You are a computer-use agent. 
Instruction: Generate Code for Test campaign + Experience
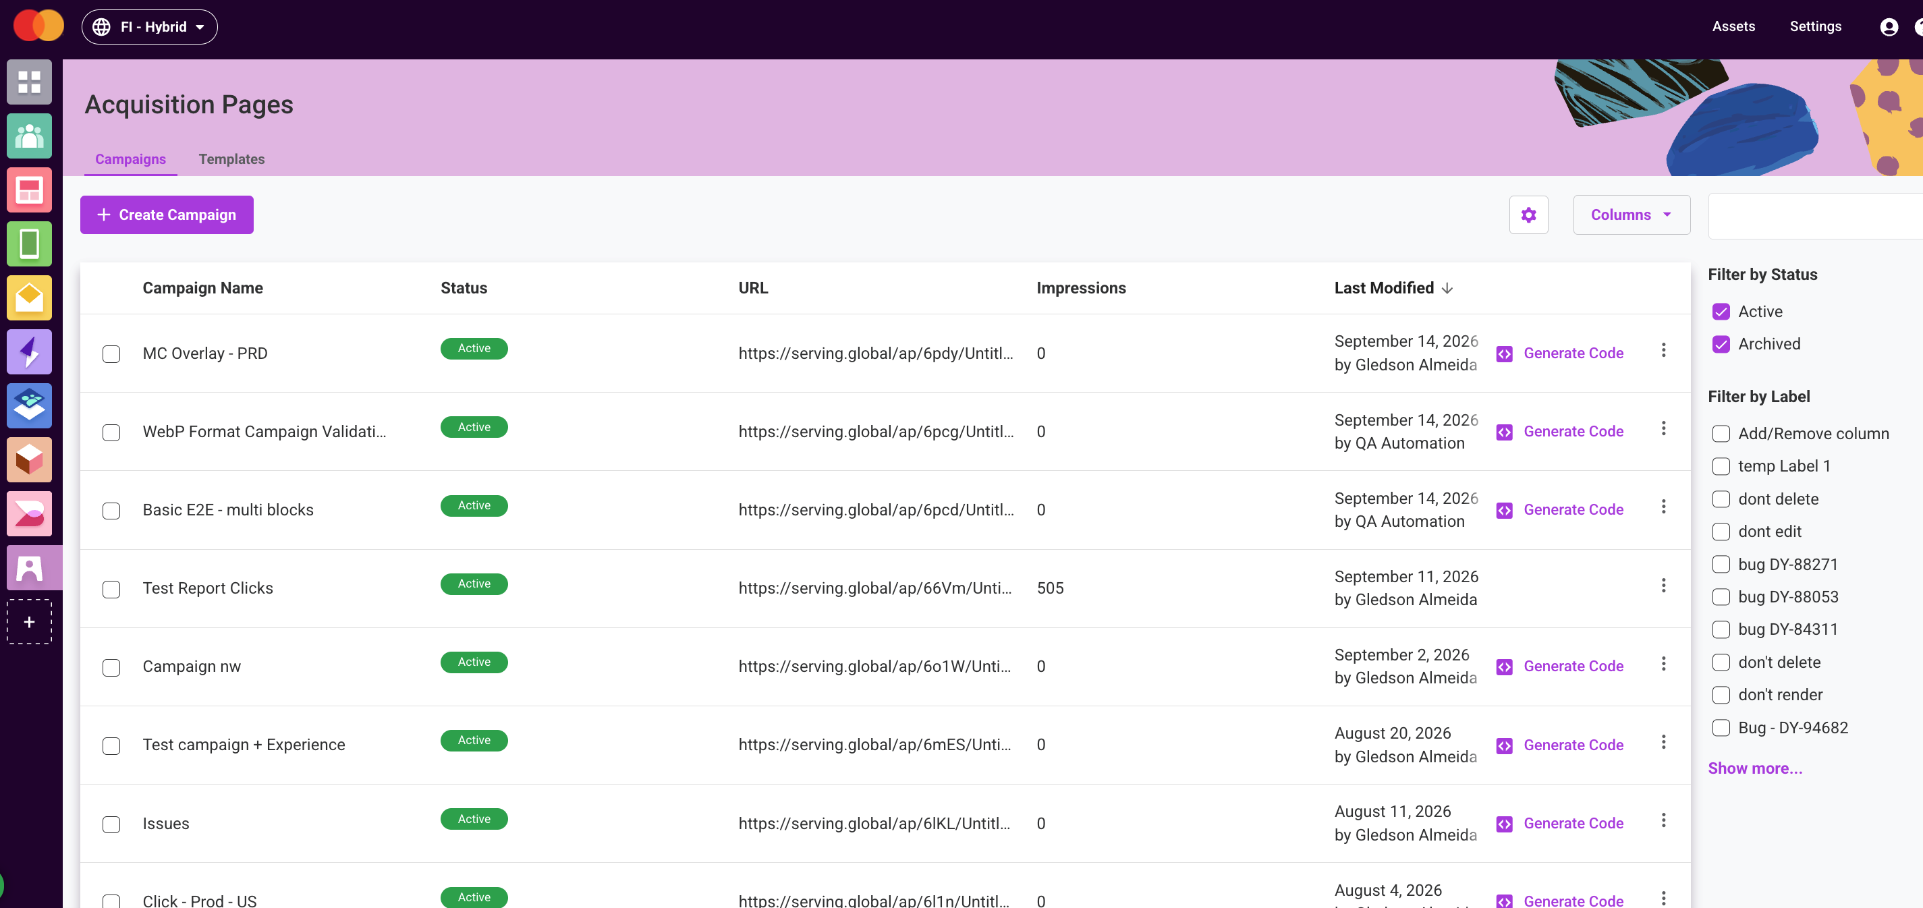coord(1559,745)
